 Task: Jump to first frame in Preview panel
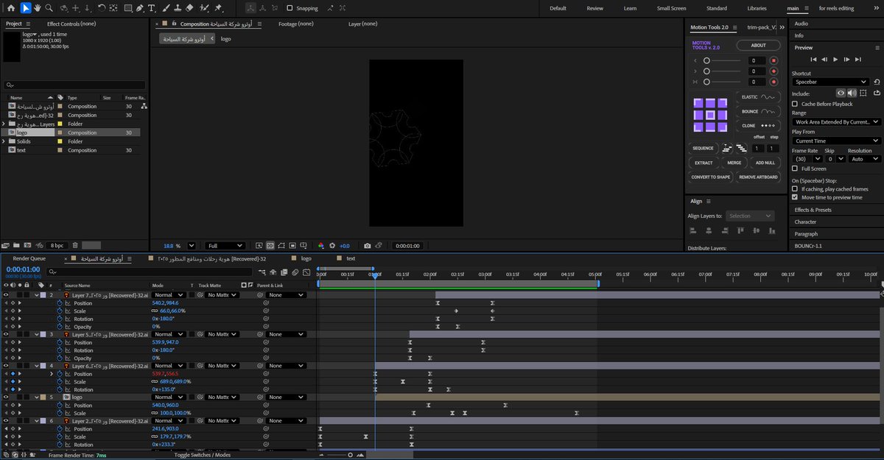click(813, 59)
